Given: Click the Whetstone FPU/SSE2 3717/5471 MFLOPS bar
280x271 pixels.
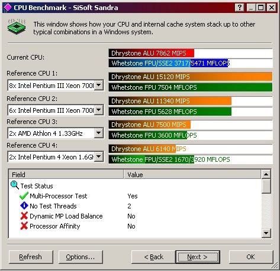Looking at the screenshot, I should pyautogui.click(x=191, y=63).
